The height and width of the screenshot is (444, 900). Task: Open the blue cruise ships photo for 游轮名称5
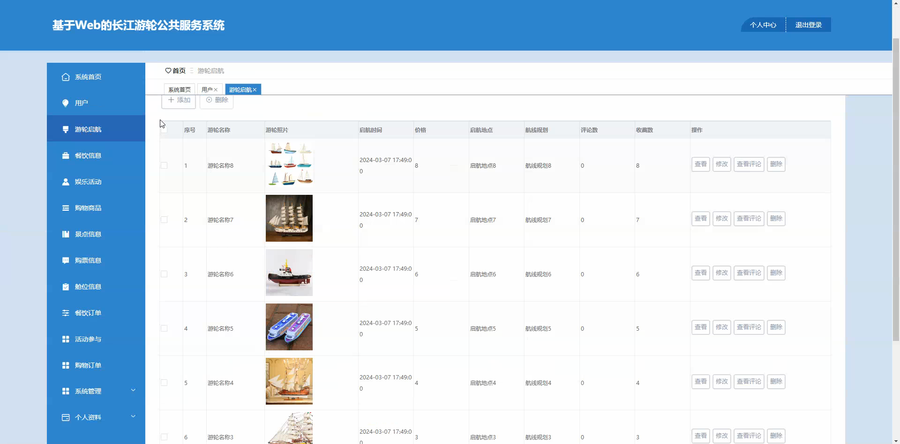(x=289, y=327)
